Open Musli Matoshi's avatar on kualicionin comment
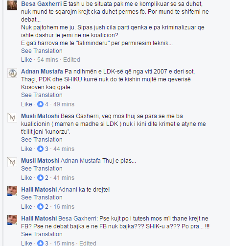 point(12,118)
